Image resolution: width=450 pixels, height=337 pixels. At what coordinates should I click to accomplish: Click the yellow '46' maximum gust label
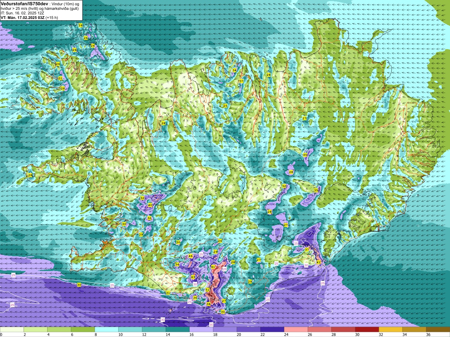coord(191,256)
